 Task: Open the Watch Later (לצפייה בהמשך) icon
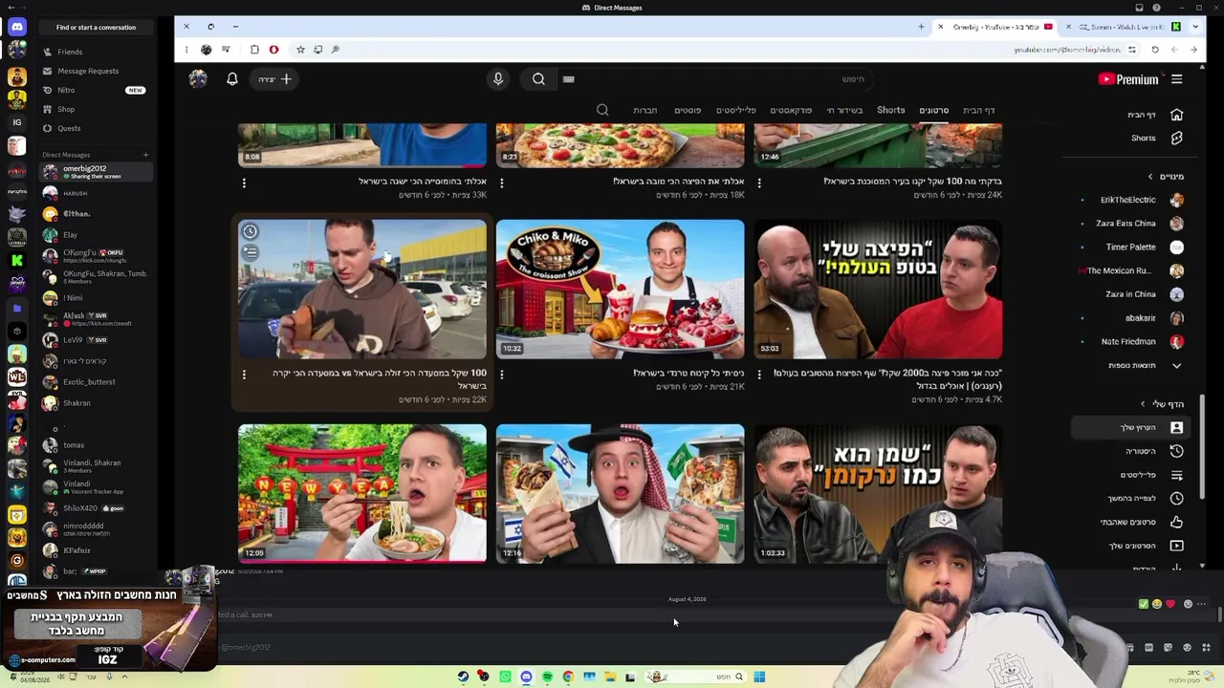(1177, 498)
